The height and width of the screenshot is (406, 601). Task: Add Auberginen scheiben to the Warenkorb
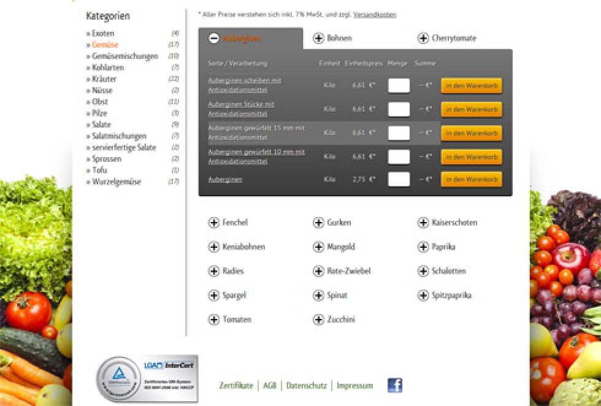click(471, 86)
